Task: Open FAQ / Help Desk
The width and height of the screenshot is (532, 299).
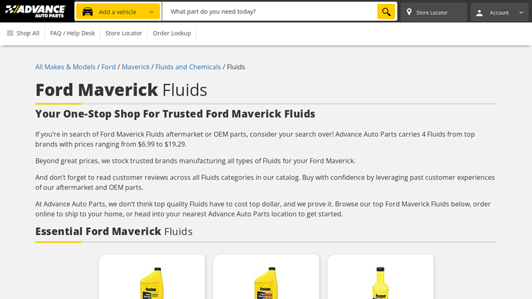Action: [72, 33]
